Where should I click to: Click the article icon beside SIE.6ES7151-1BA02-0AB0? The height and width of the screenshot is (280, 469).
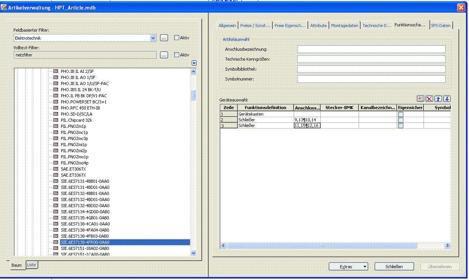click(x=56, y=248)
